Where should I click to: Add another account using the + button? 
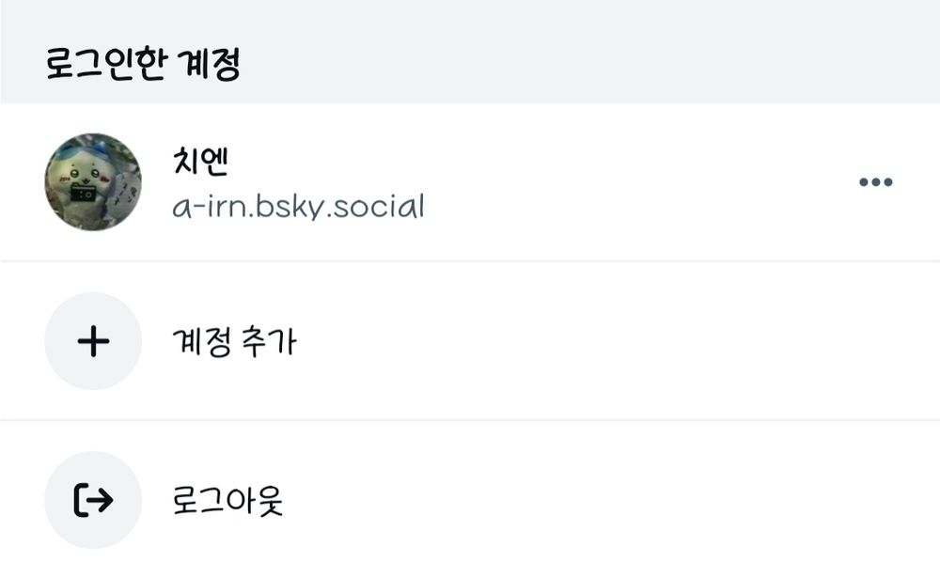click(x=93, y=341)
